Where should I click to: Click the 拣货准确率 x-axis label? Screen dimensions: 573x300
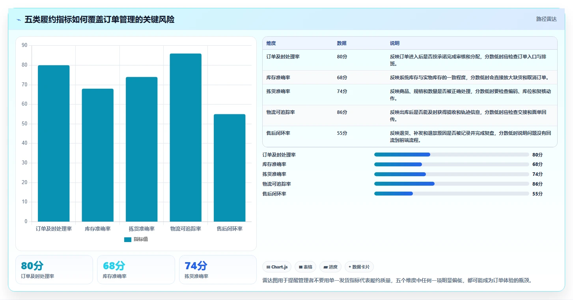(x=142, y=229)
